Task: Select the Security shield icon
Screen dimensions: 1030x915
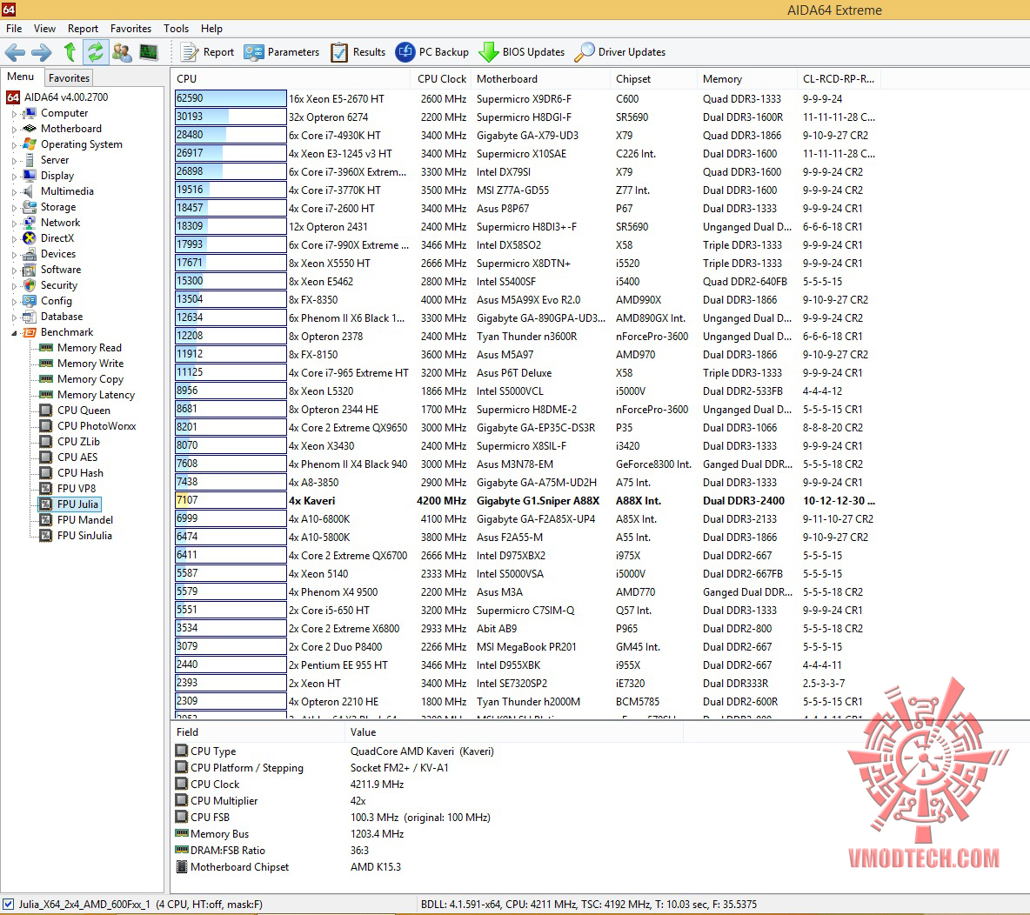Action: [29, 285]
